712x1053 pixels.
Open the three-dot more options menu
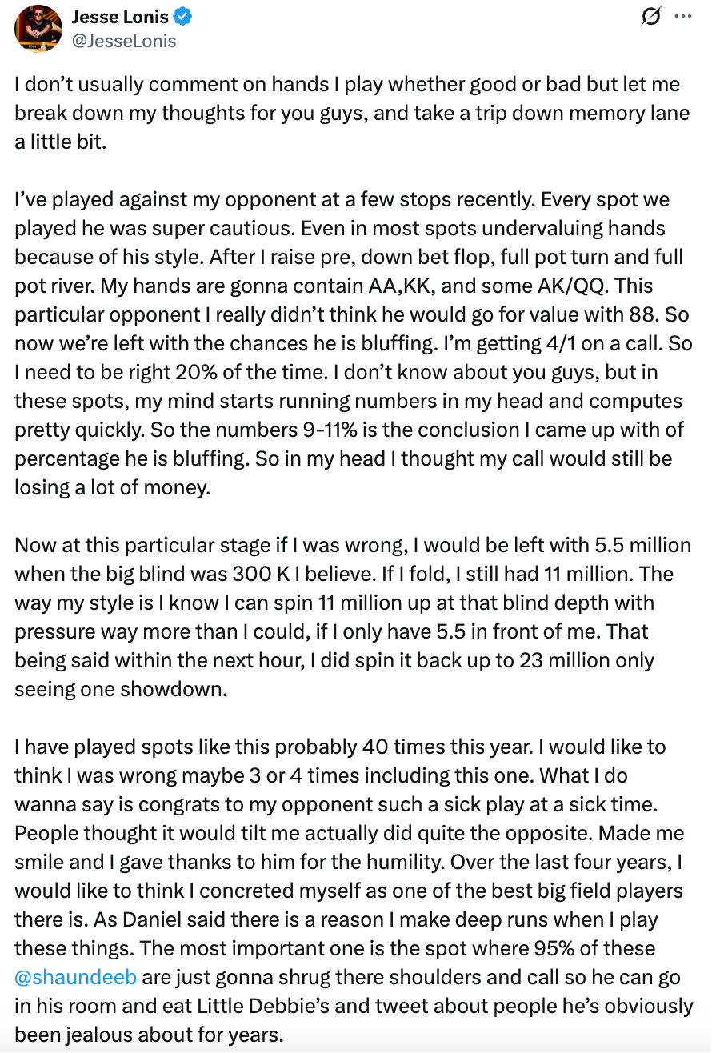[x=682, y=16]
